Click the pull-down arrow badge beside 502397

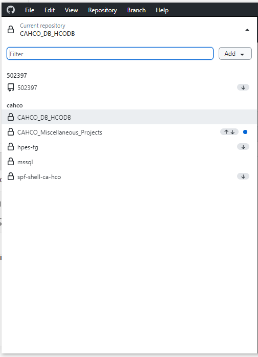click(243, 87)
